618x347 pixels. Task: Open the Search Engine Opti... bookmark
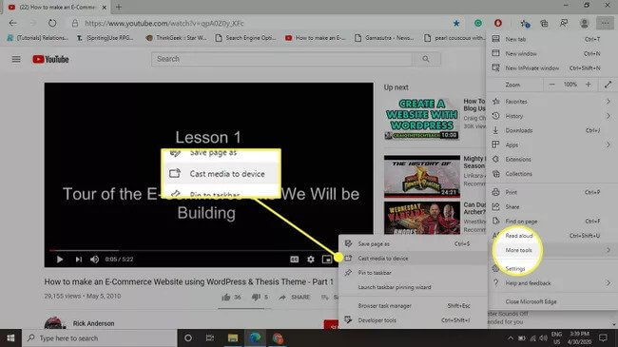coord(245,38)
